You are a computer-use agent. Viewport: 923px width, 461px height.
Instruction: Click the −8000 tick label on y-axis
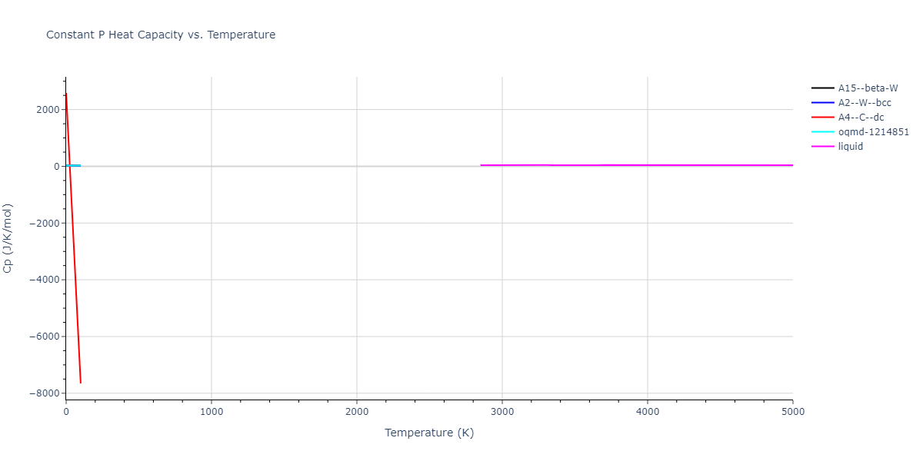[44, 393]
